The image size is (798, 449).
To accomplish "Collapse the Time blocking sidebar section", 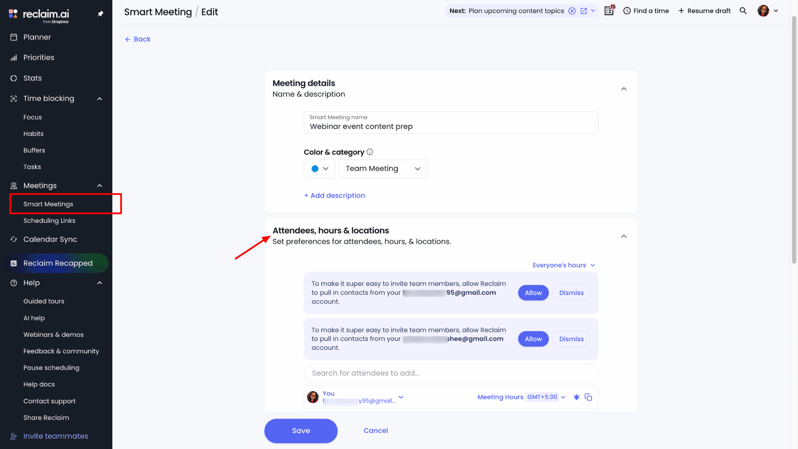I will (100, 99).
